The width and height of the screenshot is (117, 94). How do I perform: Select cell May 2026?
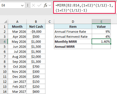point(17,41)
